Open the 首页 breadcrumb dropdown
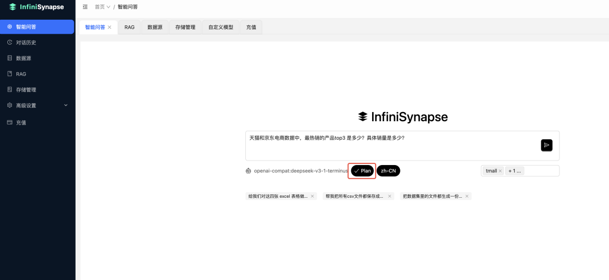Image resolution: width=609 pixels, height=280 pixels. pos(103,7)
